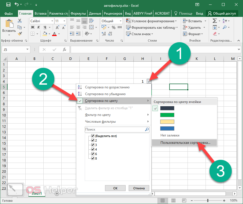Open the Calibri font name dropdown
Image resolution: width=243 pixels, height=204 pixels.
[x=52, y=21]
